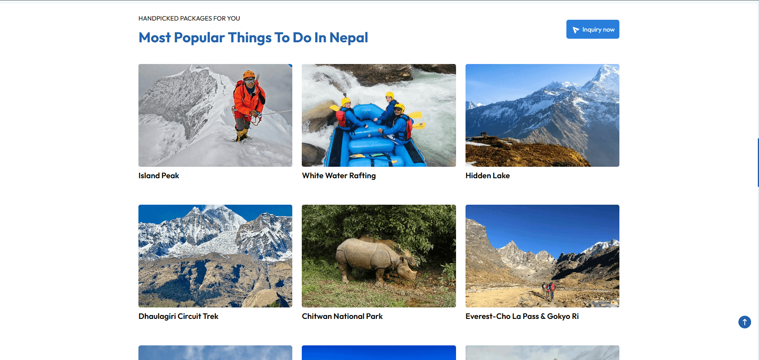759x360 pixels.
Task: Open the Dhaulagiri Circuit Trek title link
Action: (x=178, y=317)
